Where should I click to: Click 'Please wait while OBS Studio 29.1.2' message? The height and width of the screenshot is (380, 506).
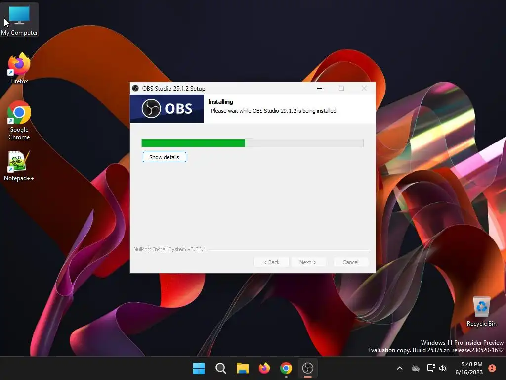tap(274, 111)
